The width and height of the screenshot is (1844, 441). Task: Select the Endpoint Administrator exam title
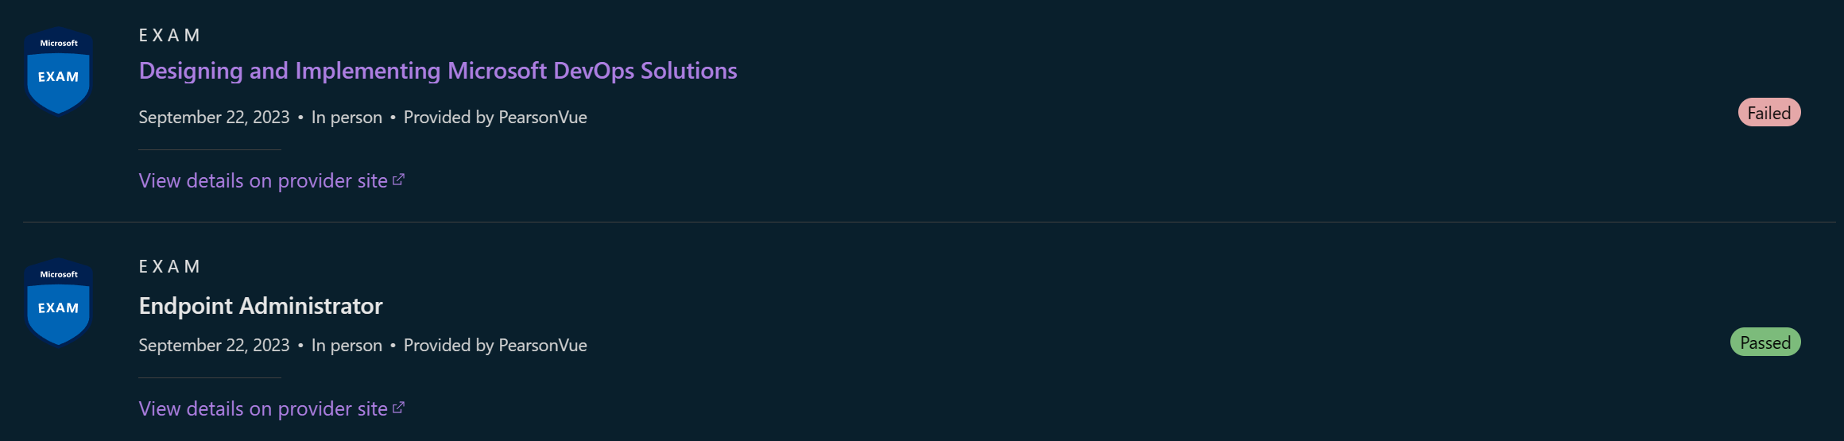click(x=261, y=306)
